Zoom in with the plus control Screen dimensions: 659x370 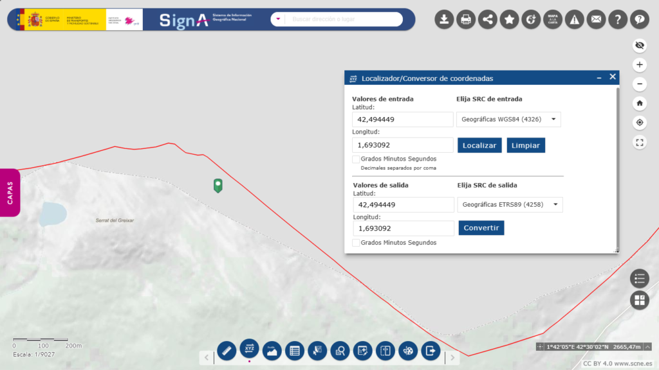tap(639, 65)
